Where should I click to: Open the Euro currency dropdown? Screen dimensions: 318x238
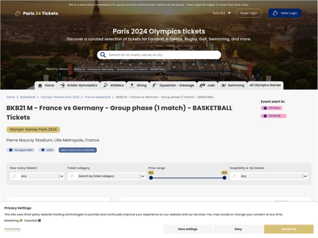point(221,13)
